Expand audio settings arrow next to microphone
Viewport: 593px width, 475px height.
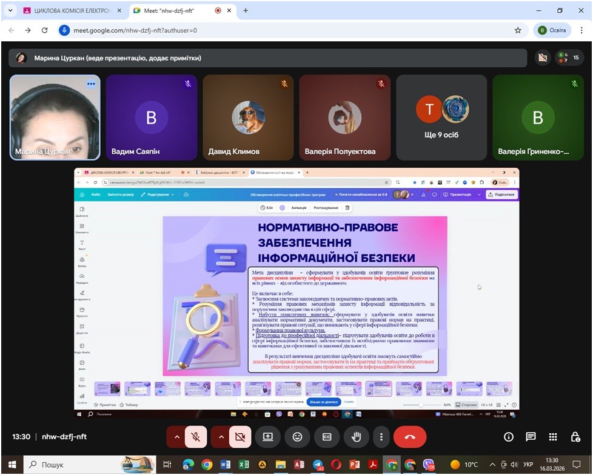click(176, 436)
